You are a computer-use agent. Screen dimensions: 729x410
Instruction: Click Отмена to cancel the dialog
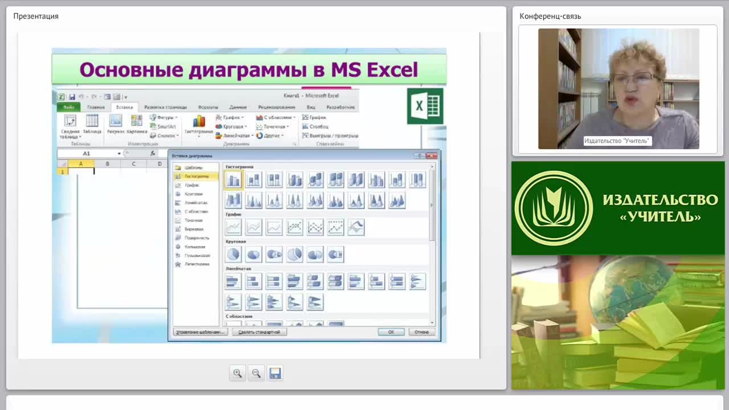pos(422,332)
